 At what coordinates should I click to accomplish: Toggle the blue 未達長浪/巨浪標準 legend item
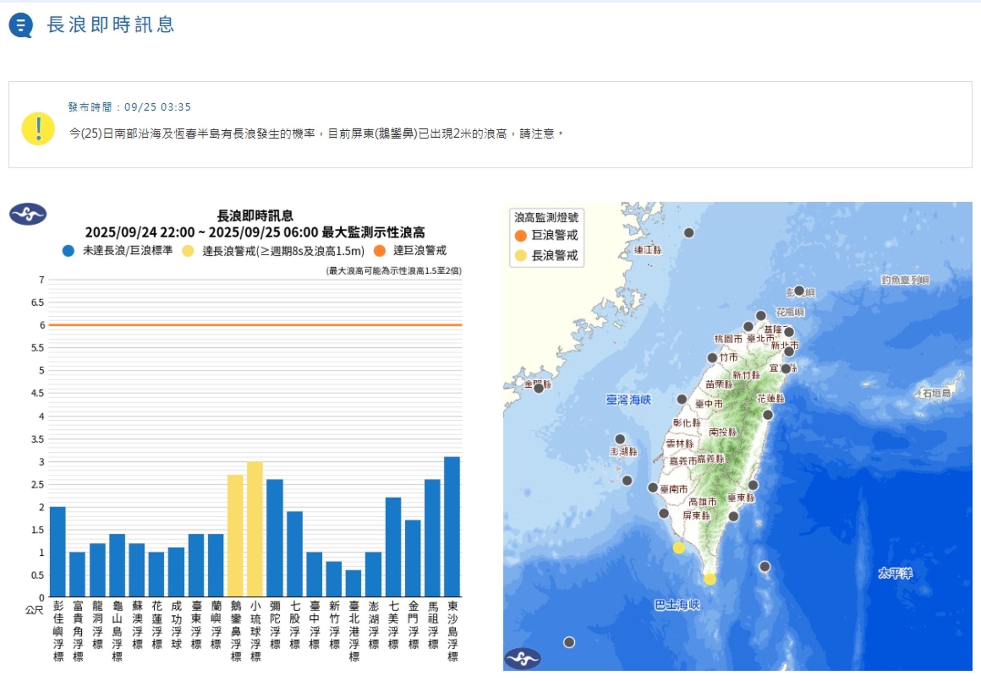[117, 251]
